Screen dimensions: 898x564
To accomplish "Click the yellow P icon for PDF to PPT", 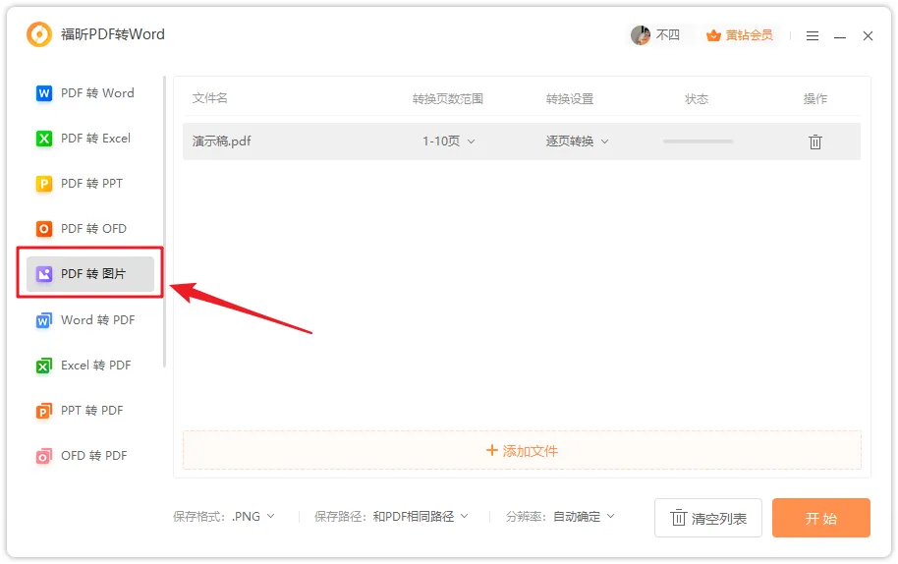I will [44, 183].
